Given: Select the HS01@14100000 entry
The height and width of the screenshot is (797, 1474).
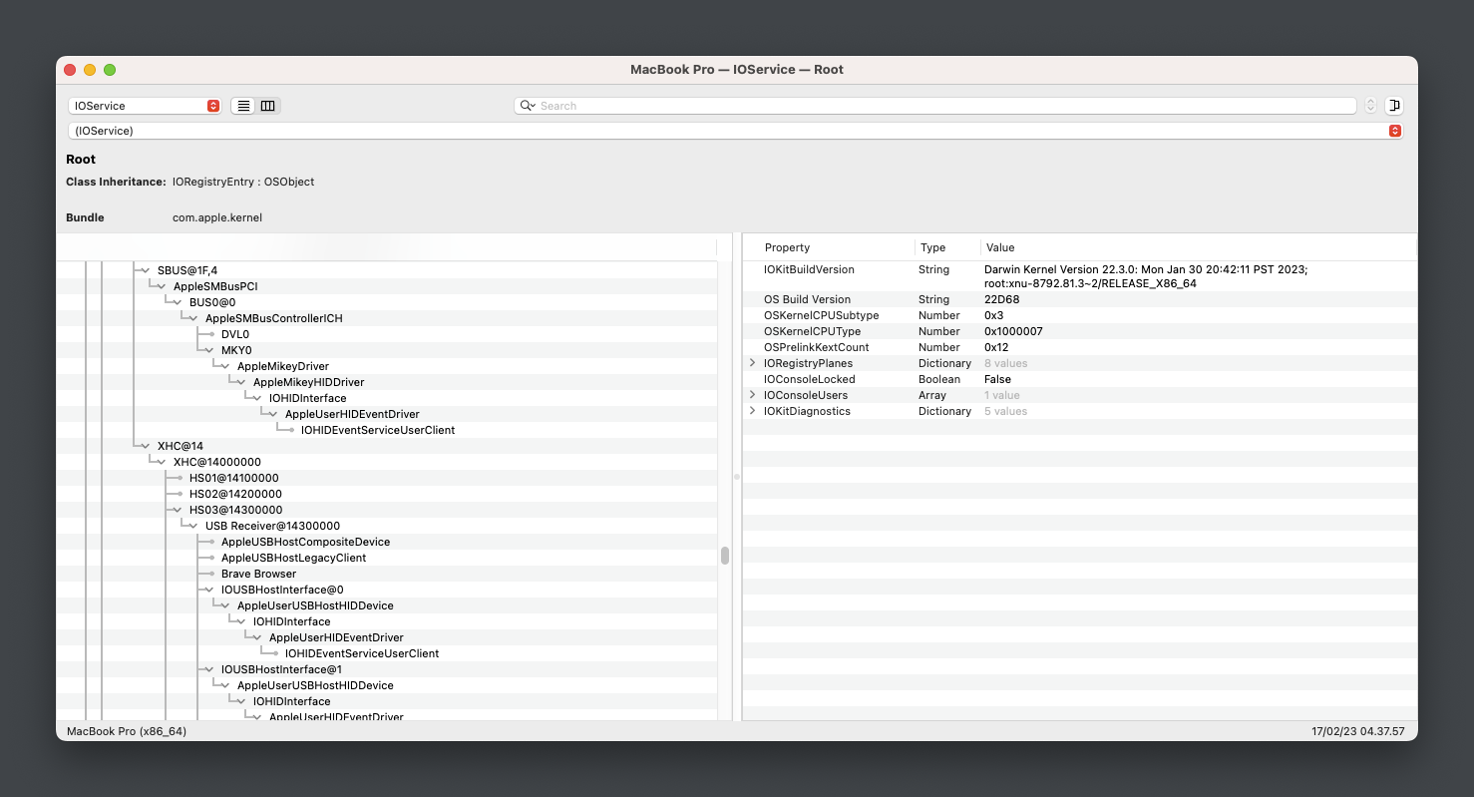Looking at the screenshot, I should tap(235, 478).
